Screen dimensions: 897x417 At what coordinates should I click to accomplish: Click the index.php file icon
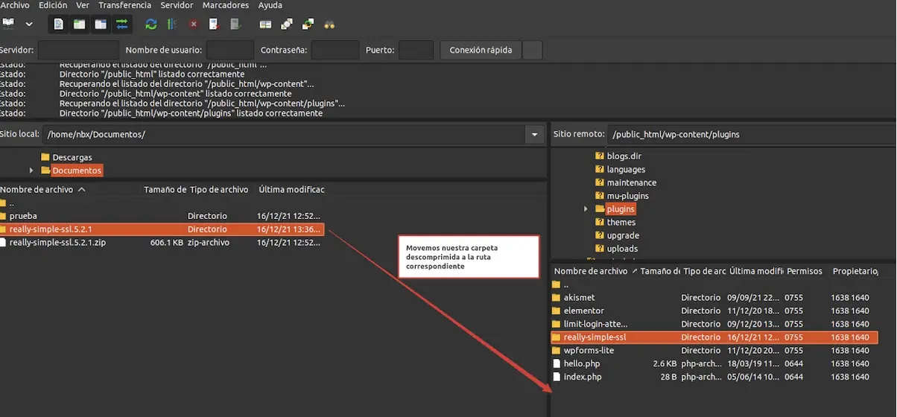pyautogui.click(x=556, y=377)
